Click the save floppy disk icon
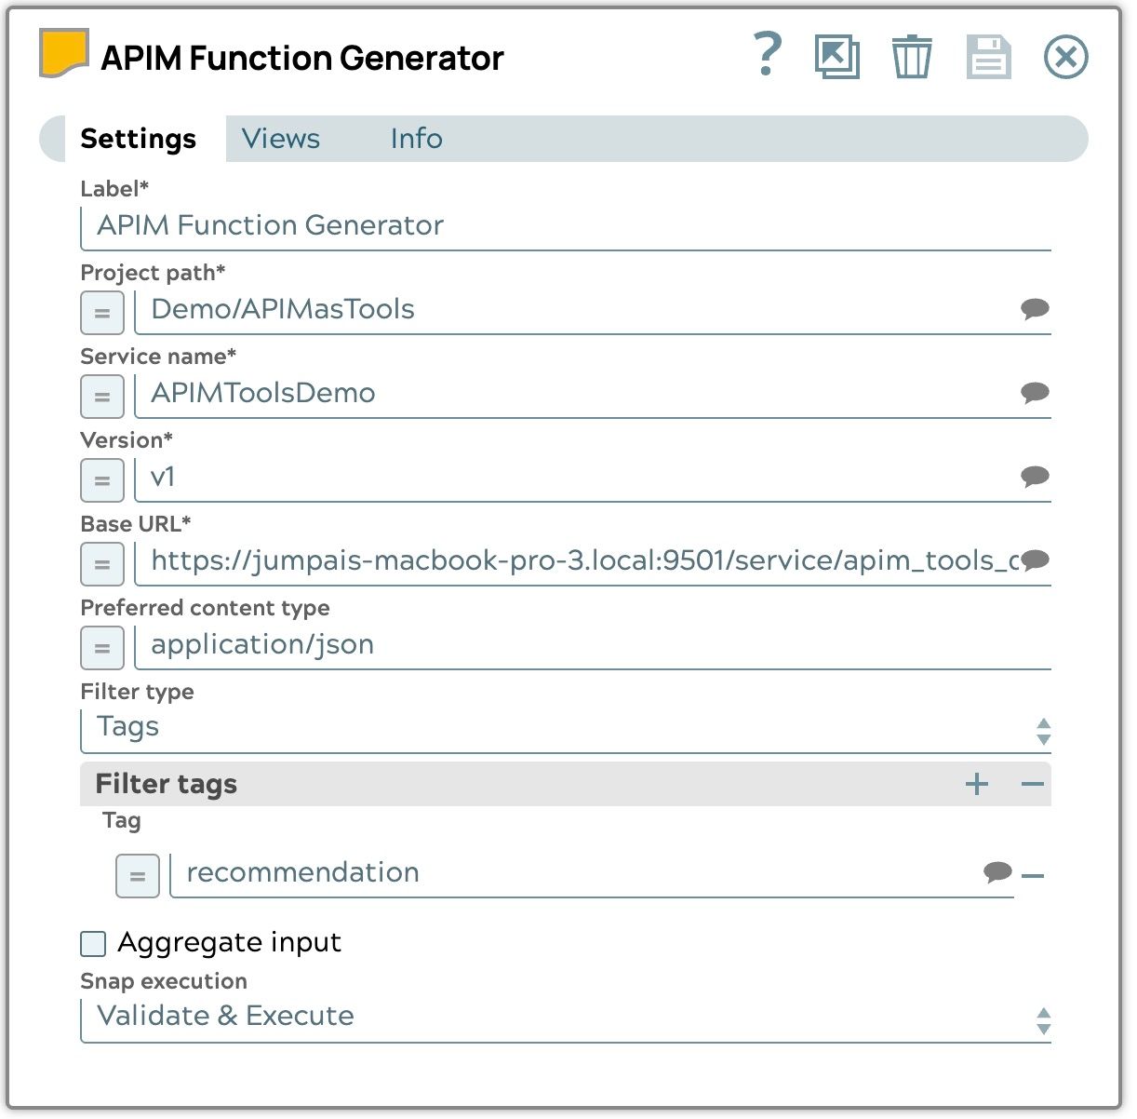The width and height of the screenshot is (1137, 1119). [988, 57]
